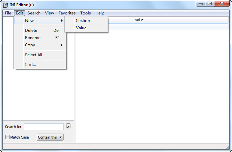The width and height of the screenshot is (232, 152).
Task: Open the Favorites menu
Action: pyautogui.click(x=67, y=13)
